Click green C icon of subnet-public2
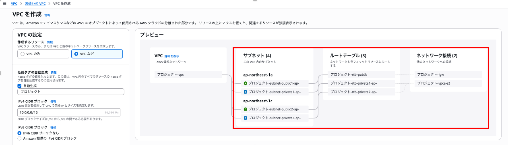This screenshot has height=145, width=508. [246, 109]
